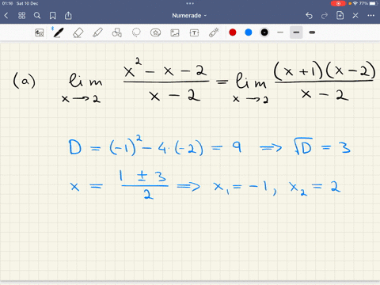Select the zoom window tool
The width and height of the screenshot is (380, 285).
tap(40, 32)
